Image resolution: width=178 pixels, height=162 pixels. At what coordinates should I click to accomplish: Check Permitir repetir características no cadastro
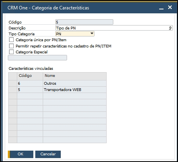[11, 46]
